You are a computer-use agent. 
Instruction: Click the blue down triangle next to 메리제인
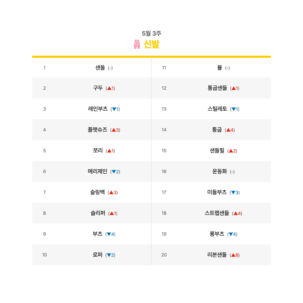[114, 172]
